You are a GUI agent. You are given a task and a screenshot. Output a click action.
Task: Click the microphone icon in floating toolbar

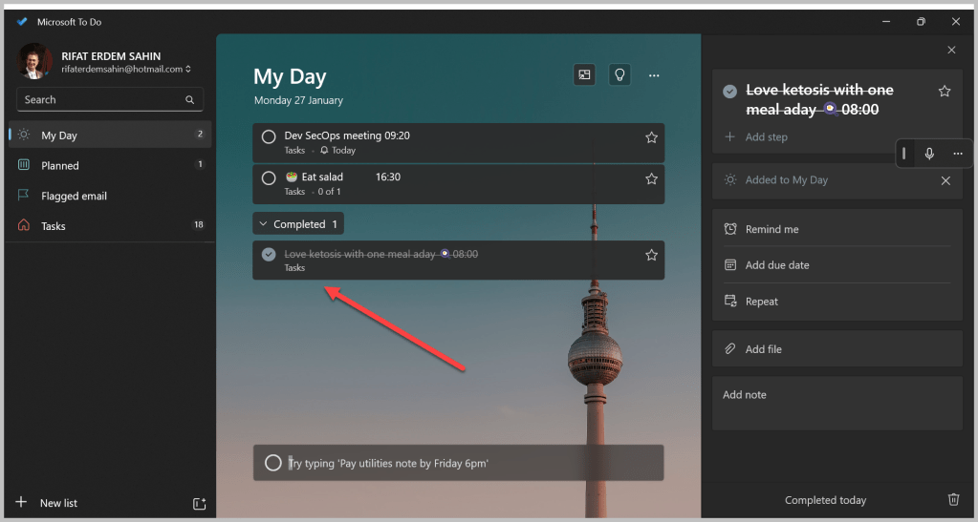(929, 154)
